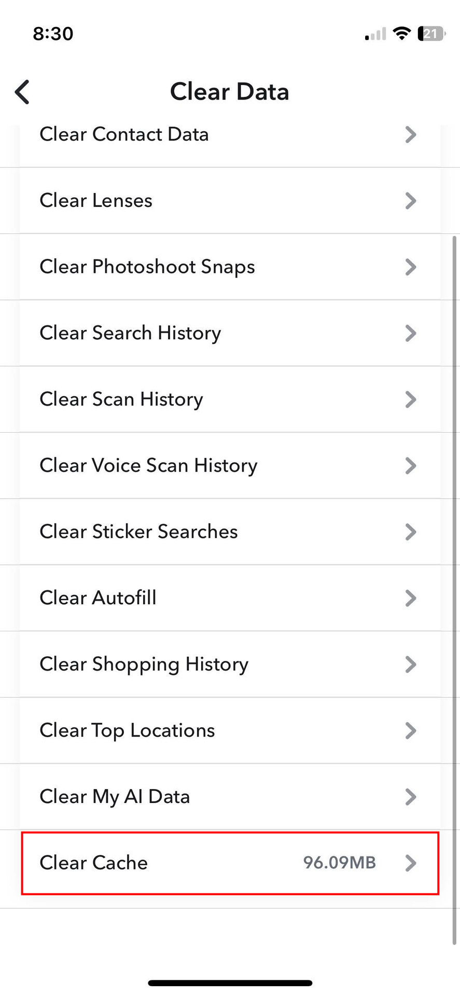Choose Clear Sticker Searches
Screen dimensions: 460x996
tap(138, 532)
